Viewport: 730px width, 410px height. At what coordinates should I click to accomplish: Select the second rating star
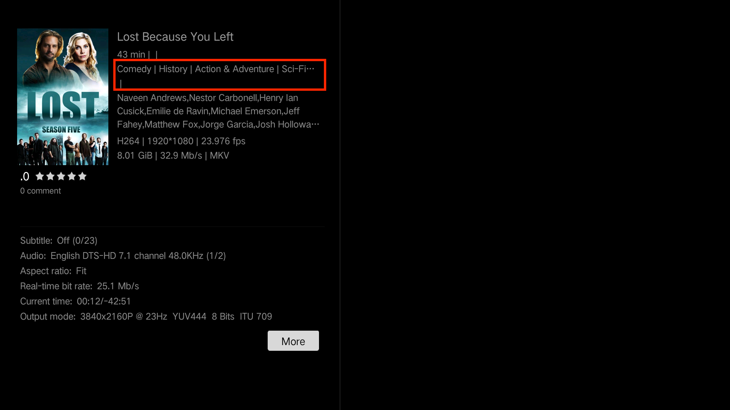50,176
